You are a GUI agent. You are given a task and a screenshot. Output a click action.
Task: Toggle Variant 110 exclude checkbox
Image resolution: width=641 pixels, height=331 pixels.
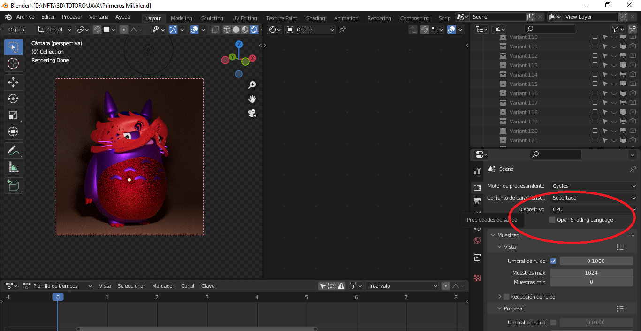[595, 37]
